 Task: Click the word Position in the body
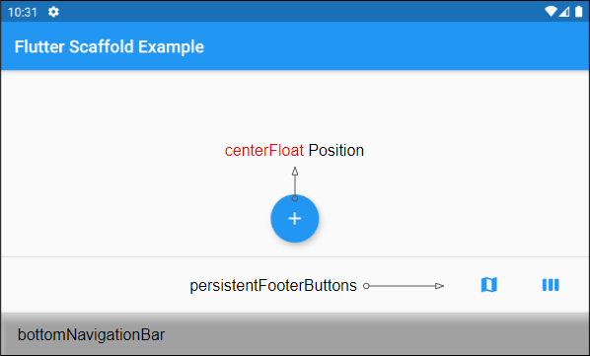click(336, 150)
